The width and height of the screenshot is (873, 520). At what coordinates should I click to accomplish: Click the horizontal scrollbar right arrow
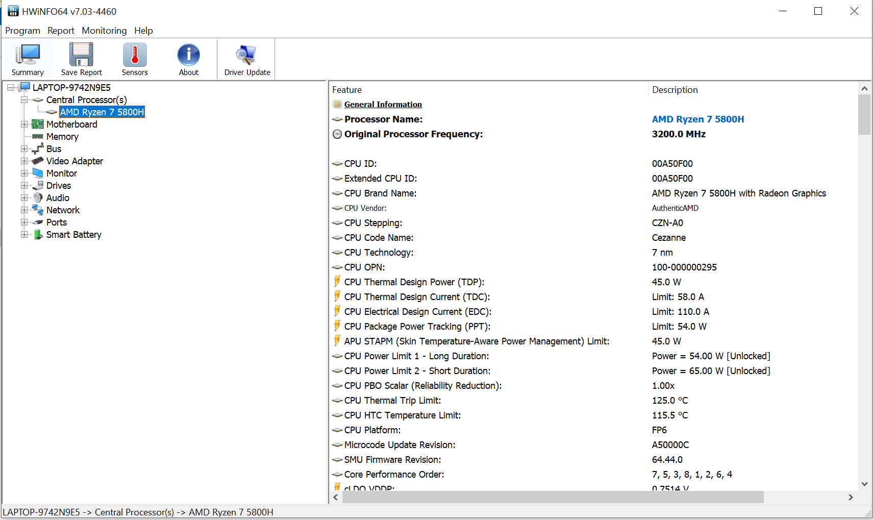click(851, 497)
